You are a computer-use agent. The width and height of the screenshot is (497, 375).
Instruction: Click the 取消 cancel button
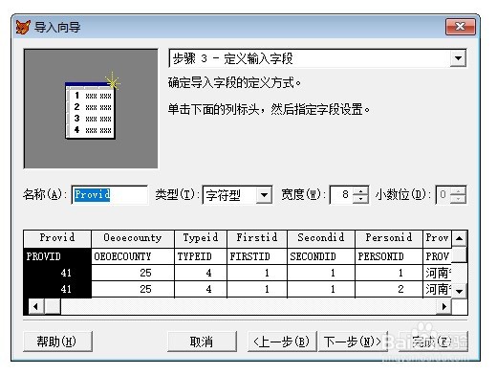(x=202, y=342)
